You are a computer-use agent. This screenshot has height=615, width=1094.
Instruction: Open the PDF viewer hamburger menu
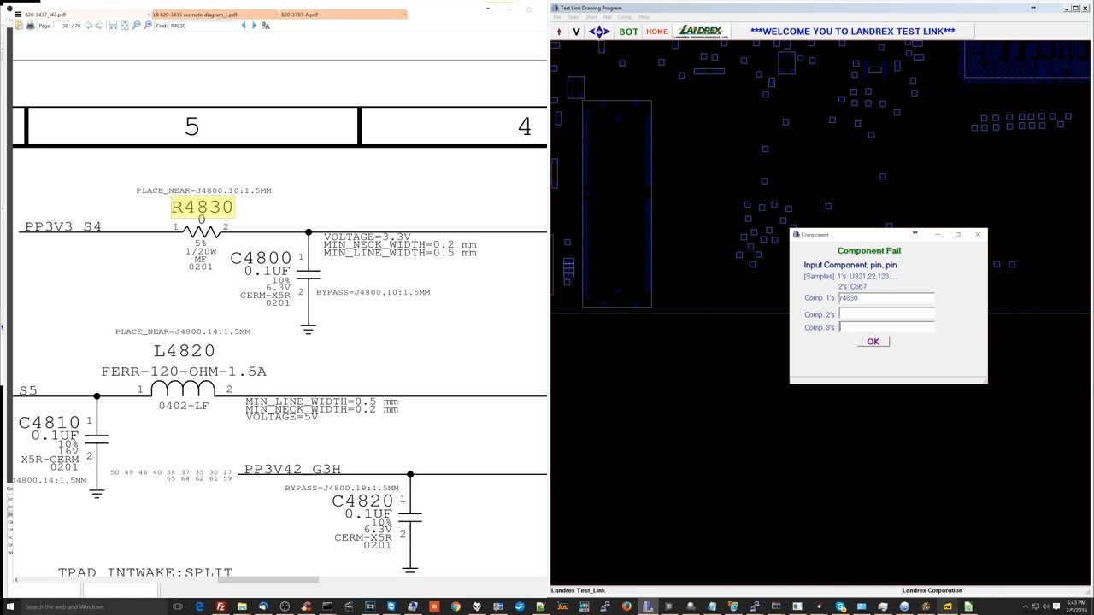pyautogui.click(x=17, y=15)
